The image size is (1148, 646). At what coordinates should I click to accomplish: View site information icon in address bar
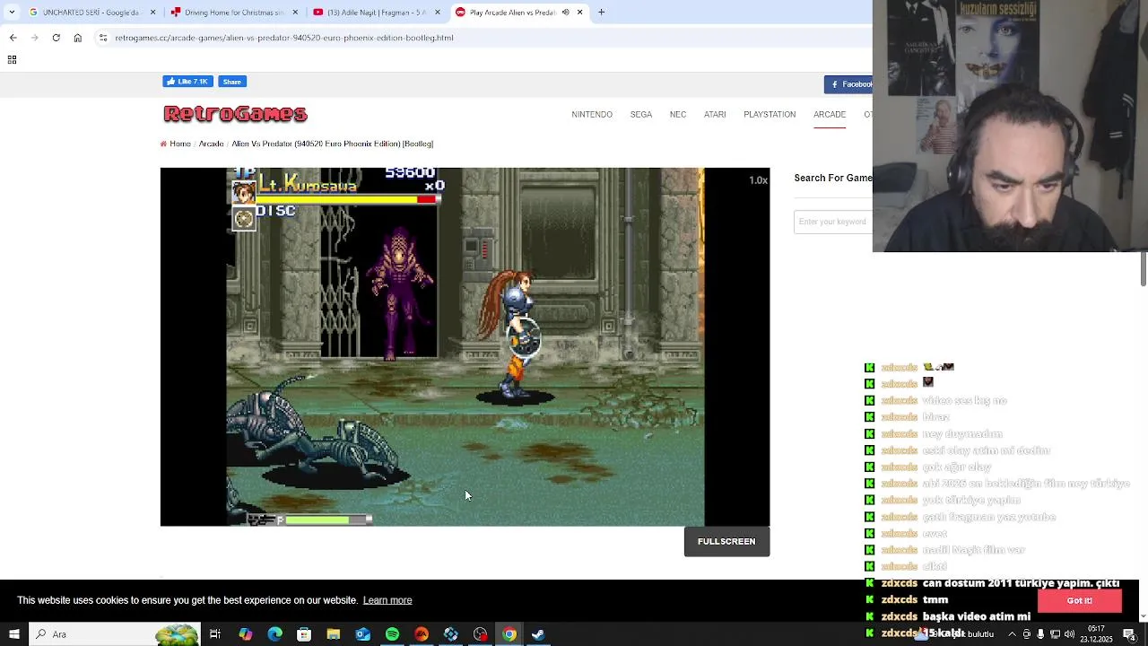(103, 38)
